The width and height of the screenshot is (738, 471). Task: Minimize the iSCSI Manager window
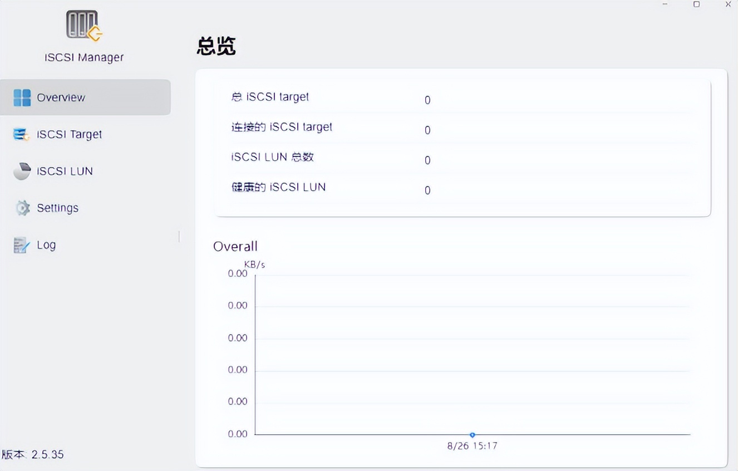pos(665,4)
